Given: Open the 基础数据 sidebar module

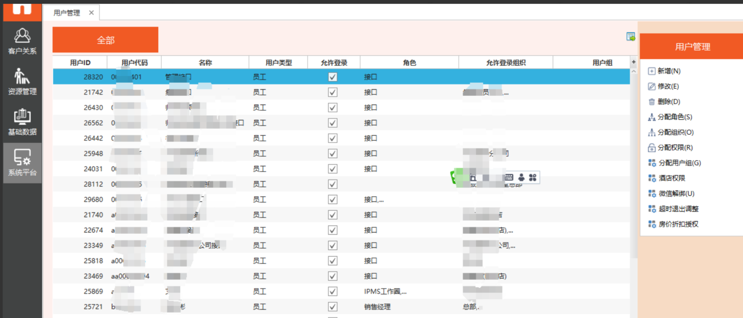Looking at the screenshot, I should (22, 122).
